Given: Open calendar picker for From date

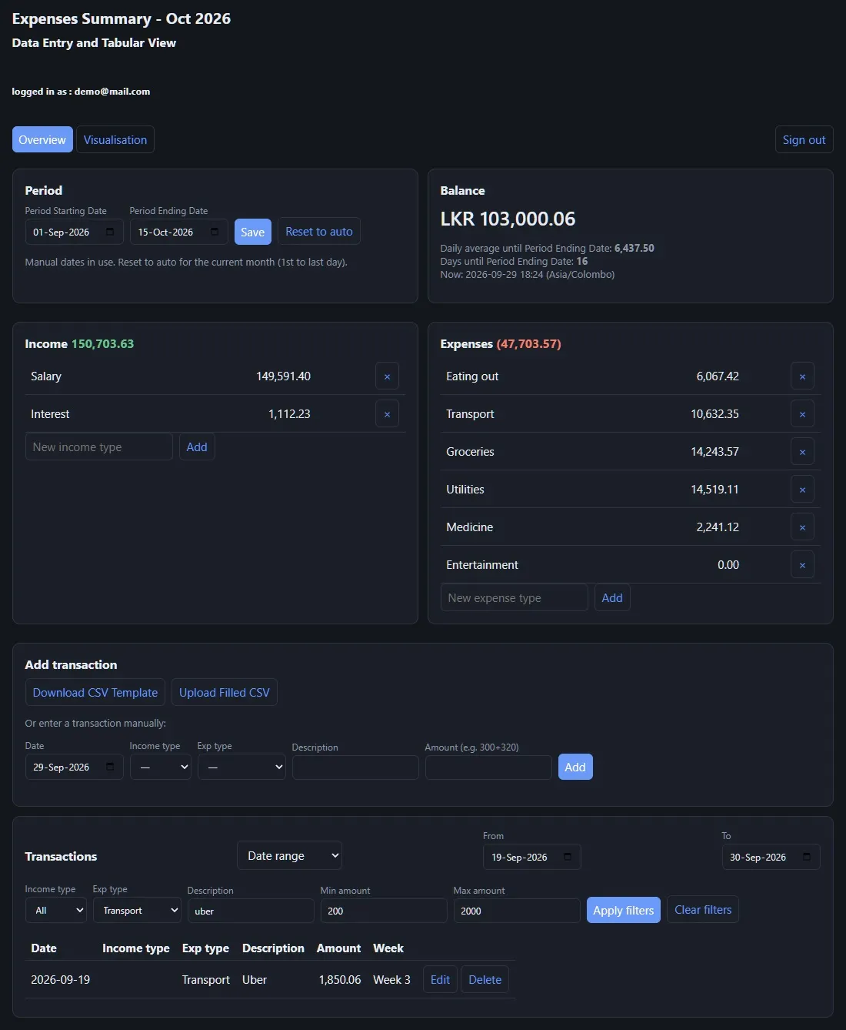Looking at the screenshot, I should [x=568, y=857].
